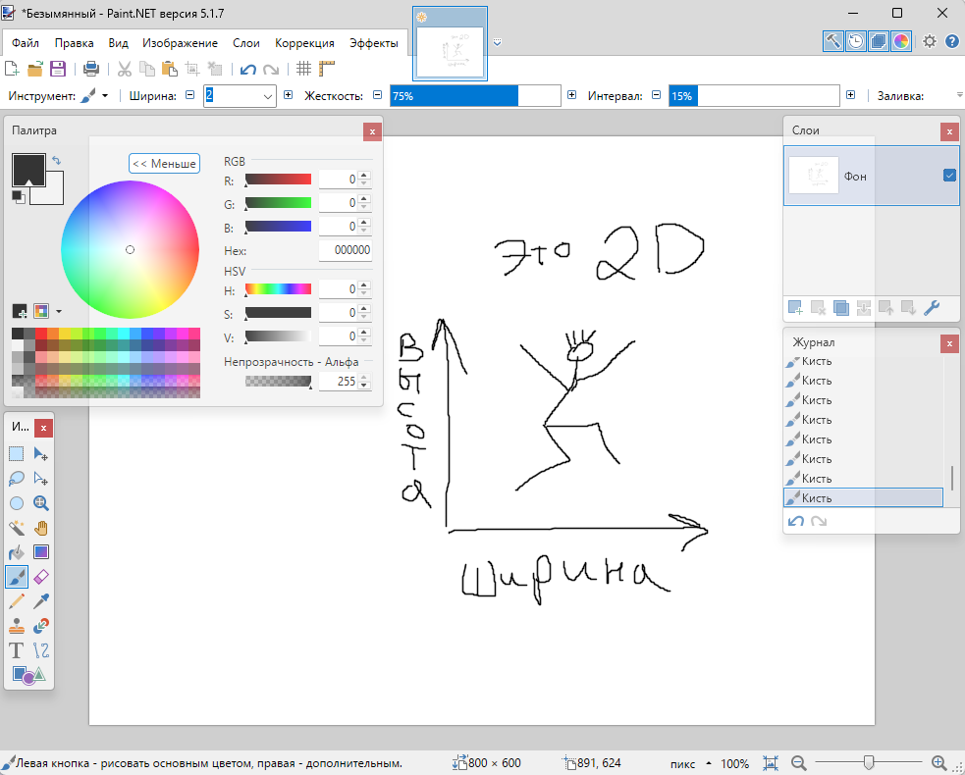Select the Paintbrush tool in Tools panel
Image resolution: width=965 pixels, height=775 pixels.
pos(17,577)
